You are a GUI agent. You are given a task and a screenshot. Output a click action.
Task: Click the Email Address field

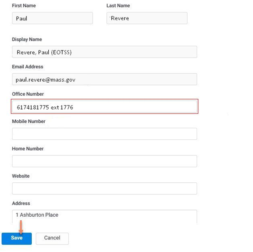tap(105, 79)
